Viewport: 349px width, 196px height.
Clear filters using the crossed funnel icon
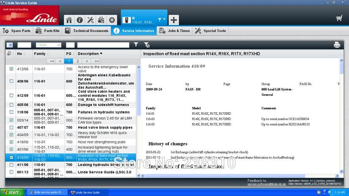(x=147, y=45)
